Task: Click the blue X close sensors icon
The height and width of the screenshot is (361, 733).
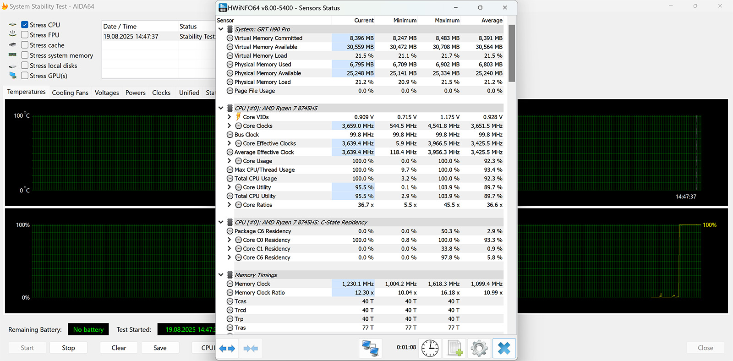Action: 504,348
